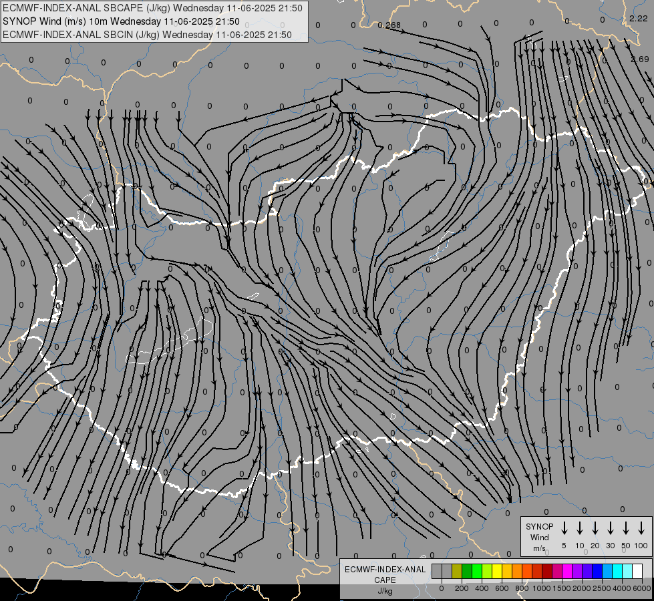Pick the sky blue swatch right of 2500

click(x=607, y=571)
